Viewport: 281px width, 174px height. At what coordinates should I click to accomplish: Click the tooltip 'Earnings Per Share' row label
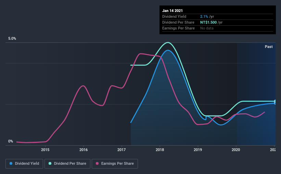[x=178, y=28]
